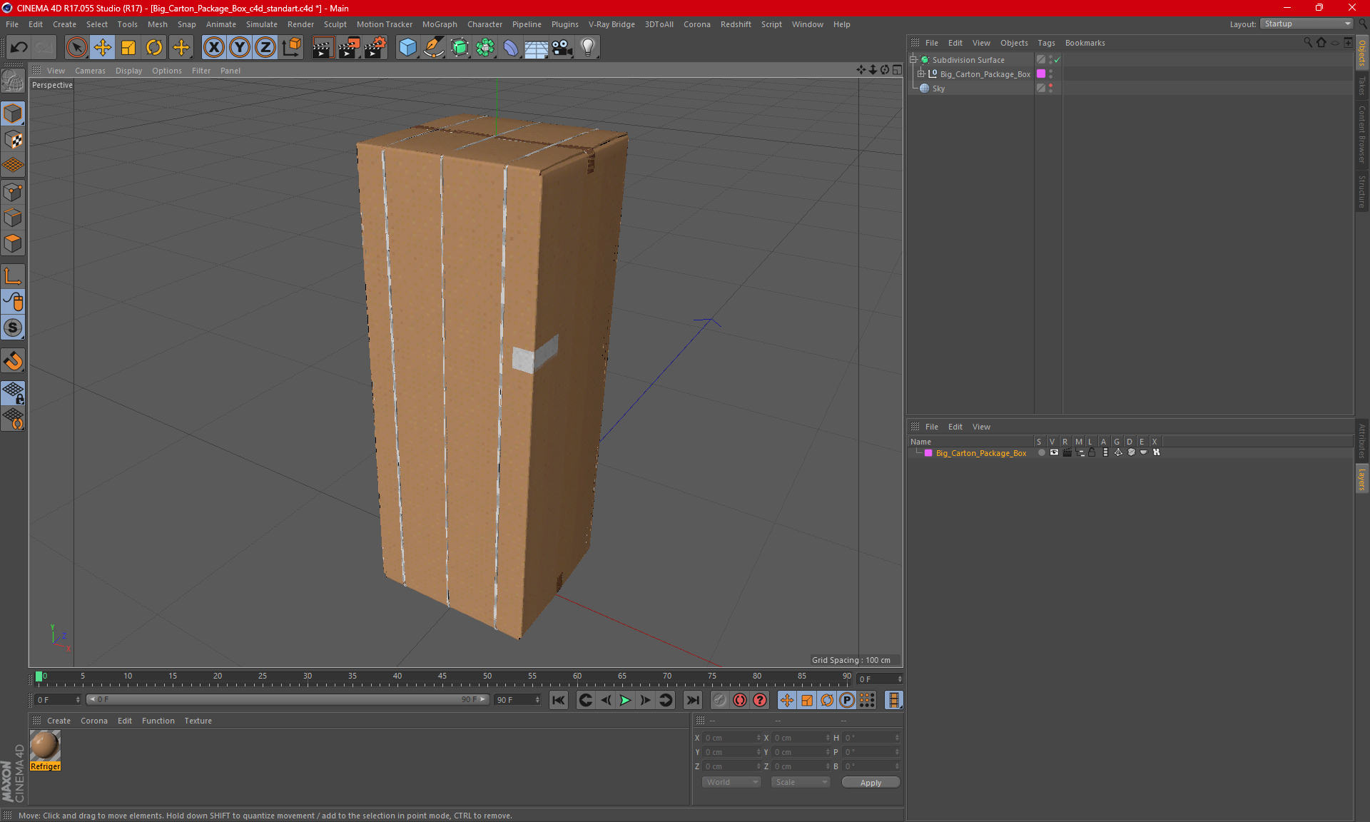
Task: Open the Spline pen tool
Action: tap(434, 48)
